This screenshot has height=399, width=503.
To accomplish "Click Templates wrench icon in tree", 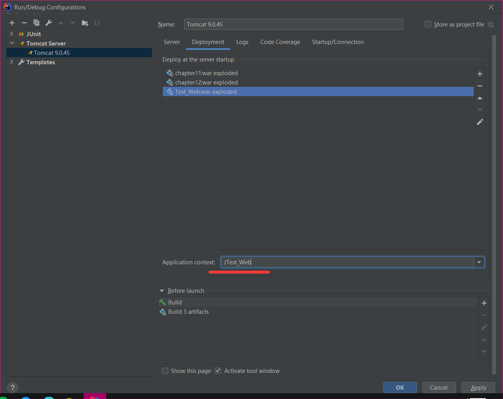I will click(21, 62).
